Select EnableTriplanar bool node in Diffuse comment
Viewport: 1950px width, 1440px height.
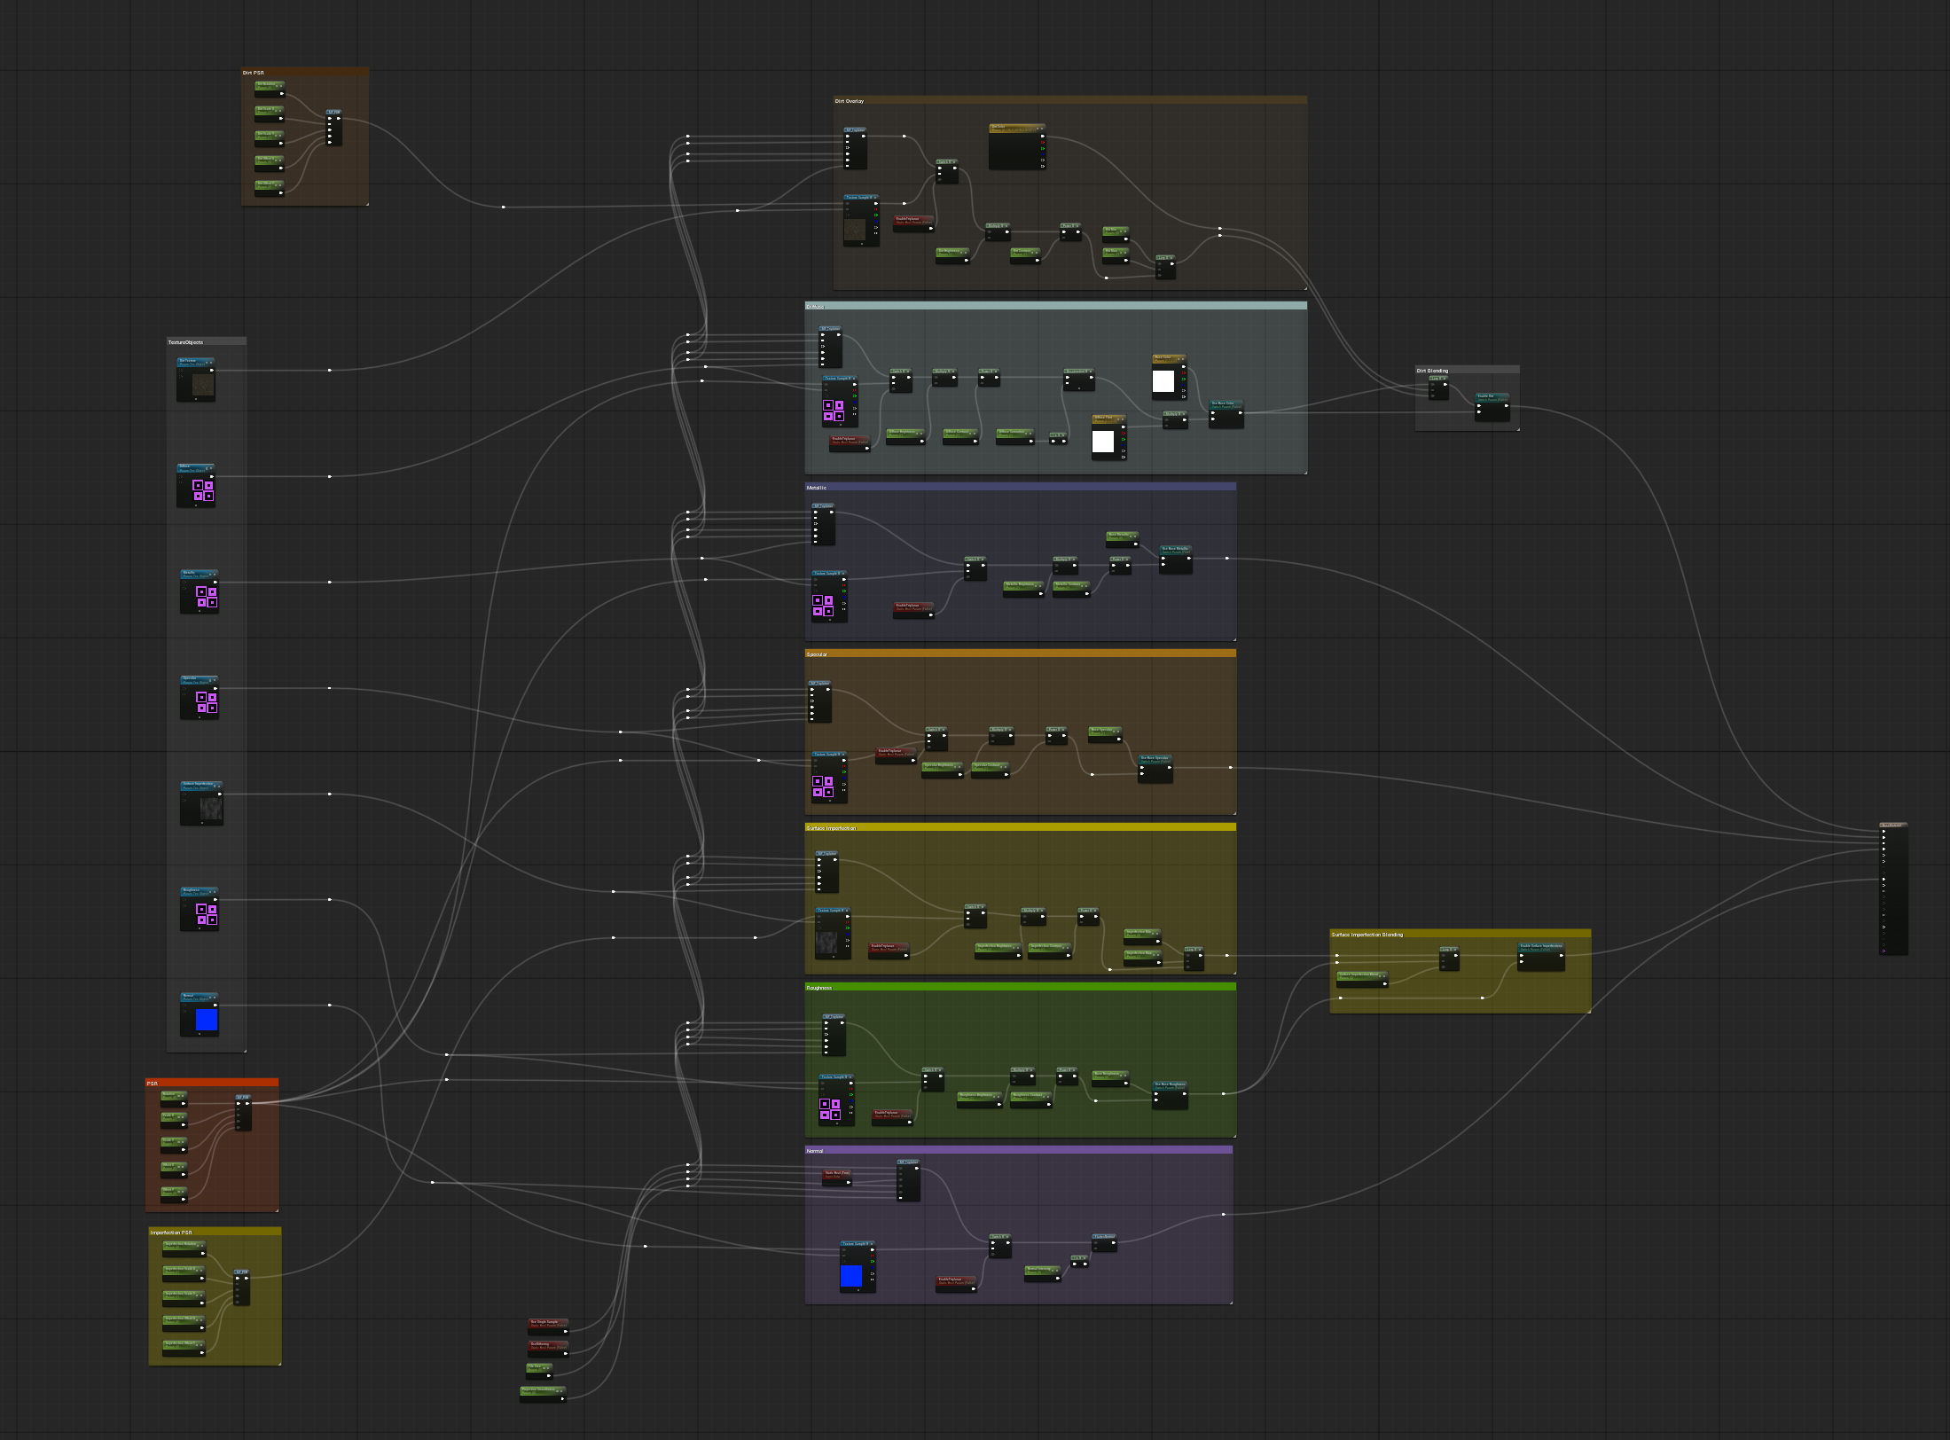coord(849,439)
